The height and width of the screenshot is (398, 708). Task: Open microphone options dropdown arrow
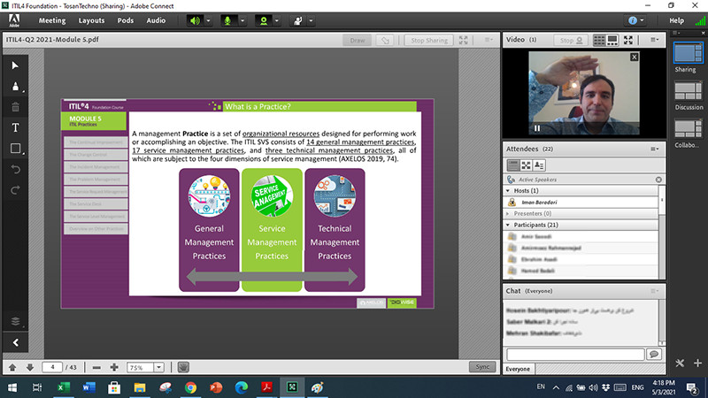(242, 20)
